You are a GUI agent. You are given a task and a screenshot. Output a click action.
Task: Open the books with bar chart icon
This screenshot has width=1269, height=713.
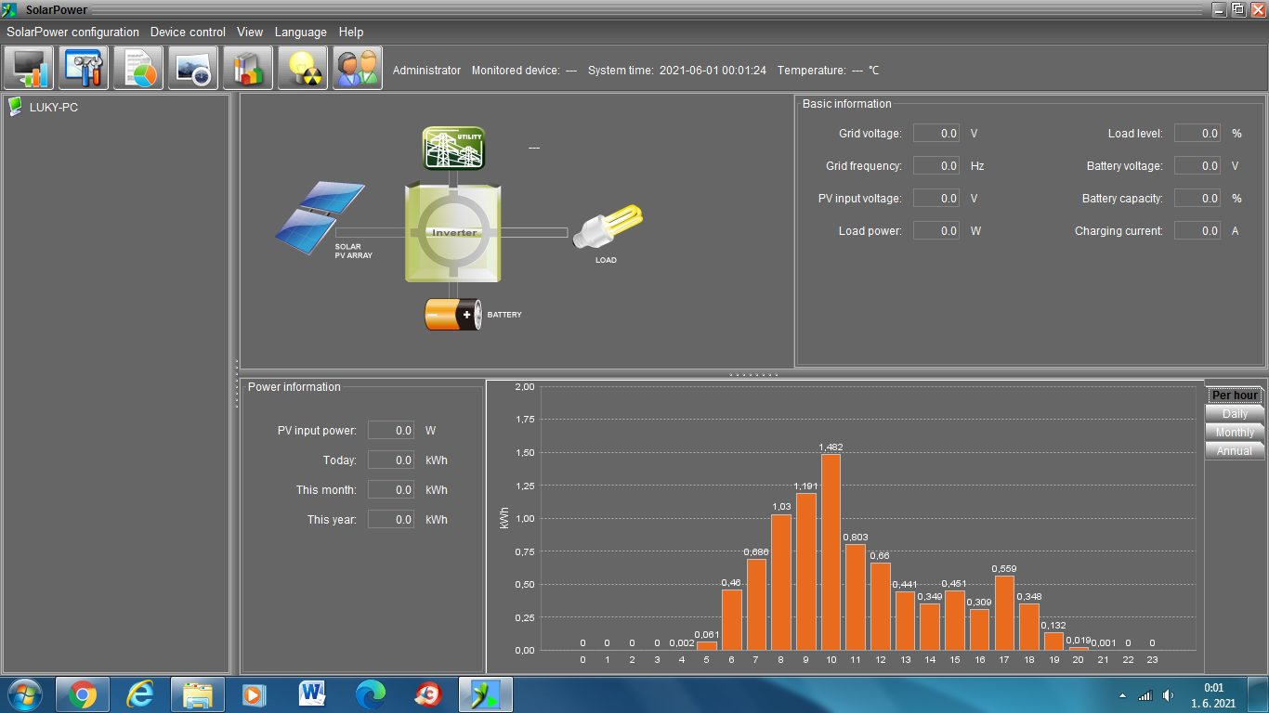[x=248, y=69]
